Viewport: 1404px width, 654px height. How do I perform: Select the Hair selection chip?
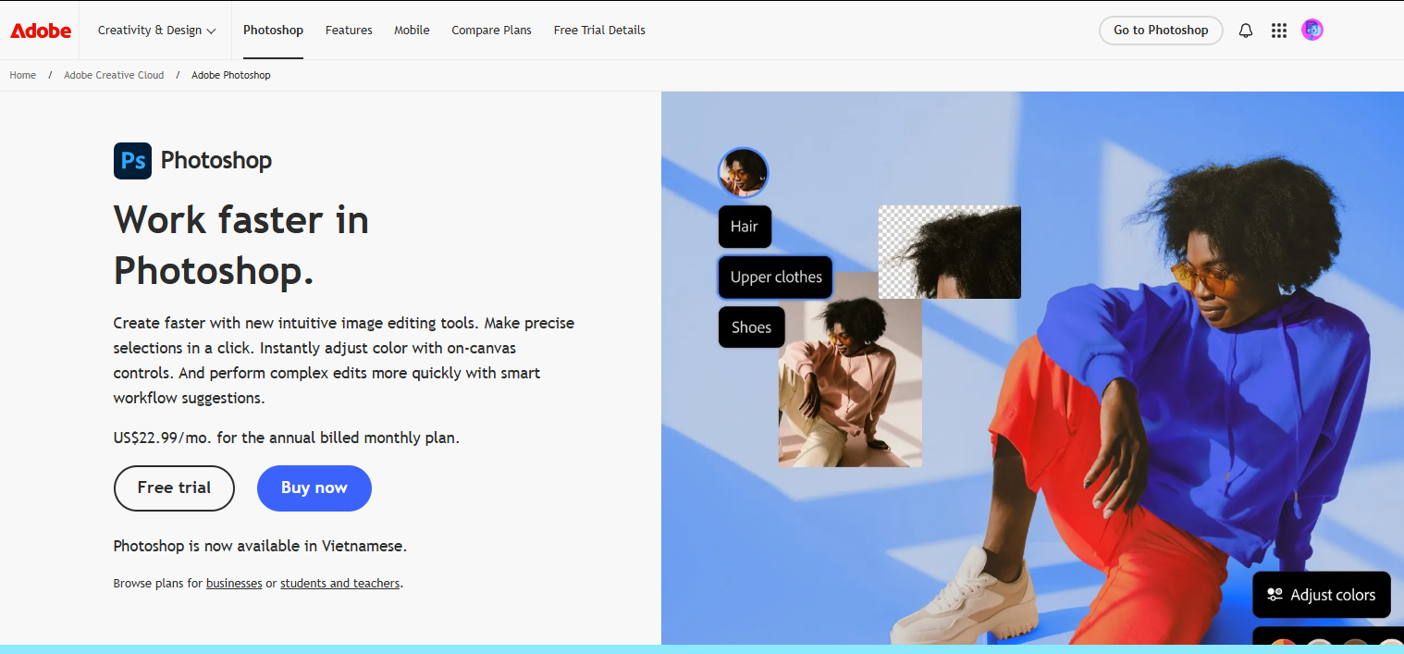pos(745,227)
